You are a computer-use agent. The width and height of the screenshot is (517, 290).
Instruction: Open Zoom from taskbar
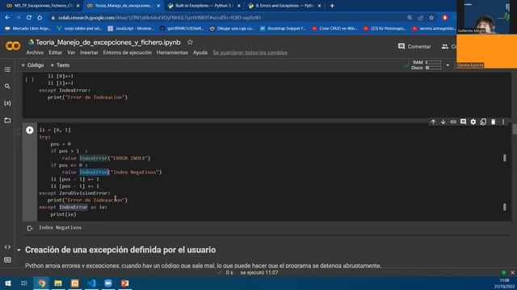[x=108, y=283]
